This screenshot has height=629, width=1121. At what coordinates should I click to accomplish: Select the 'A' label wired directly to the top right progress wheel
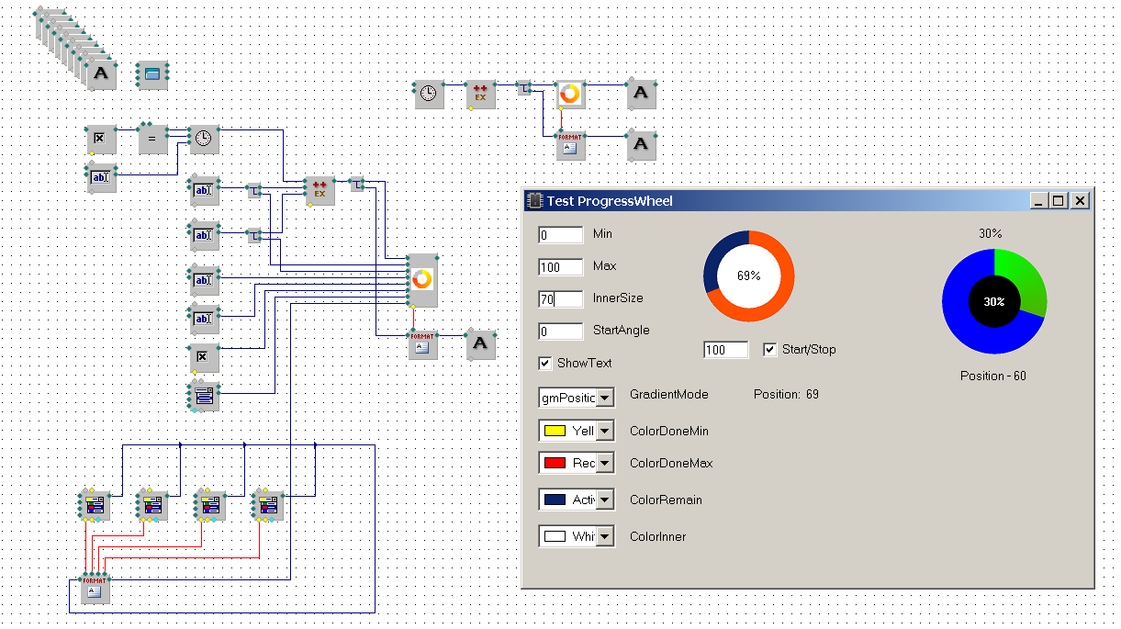click(641, 94)
